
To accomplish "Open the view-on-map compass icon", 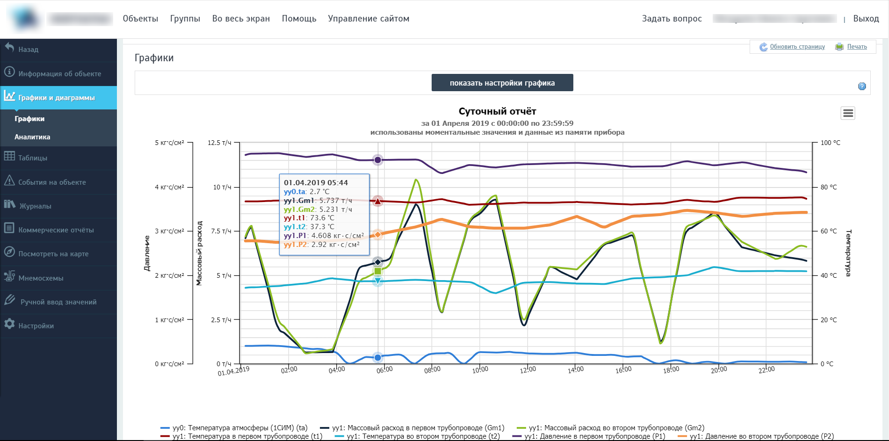I will pyautogui.click(x=9, y=252).
